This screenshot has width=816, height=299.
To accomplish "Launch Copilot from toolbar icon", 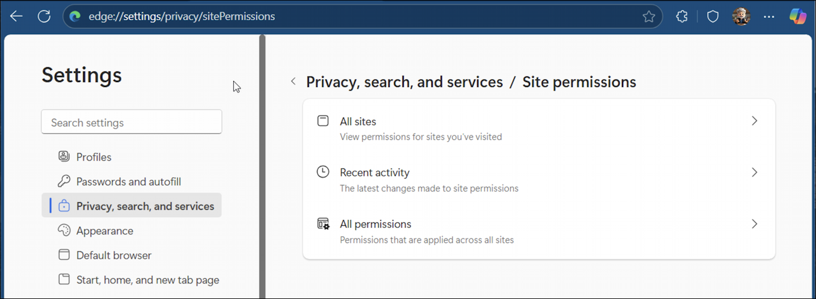I will click(x=798, y=17).
